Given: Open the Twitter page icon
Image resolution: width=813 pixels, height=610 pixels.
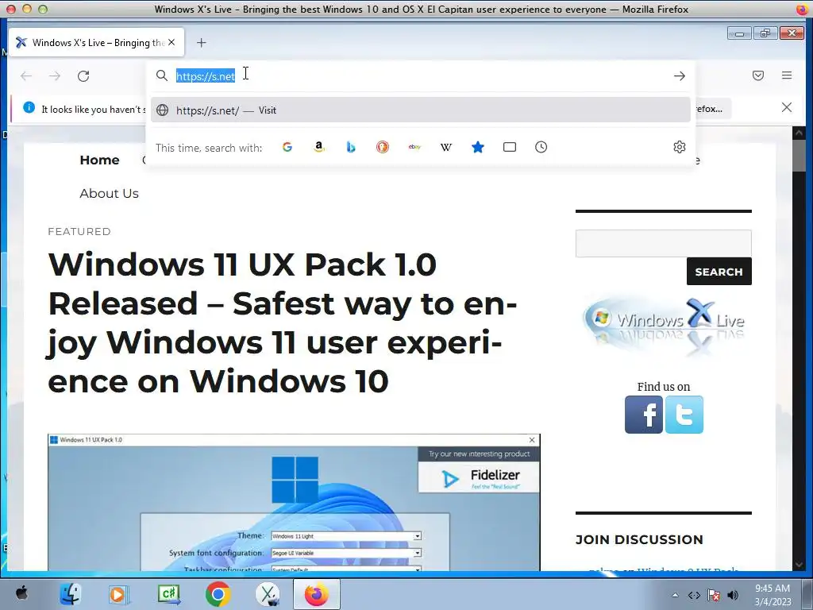Looking at the screenshot, I should tap(684, 415).
